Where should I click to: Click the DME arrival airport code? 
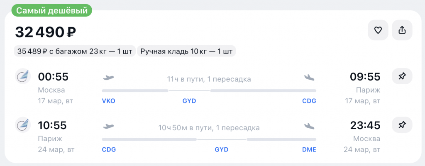coord(309,149)
